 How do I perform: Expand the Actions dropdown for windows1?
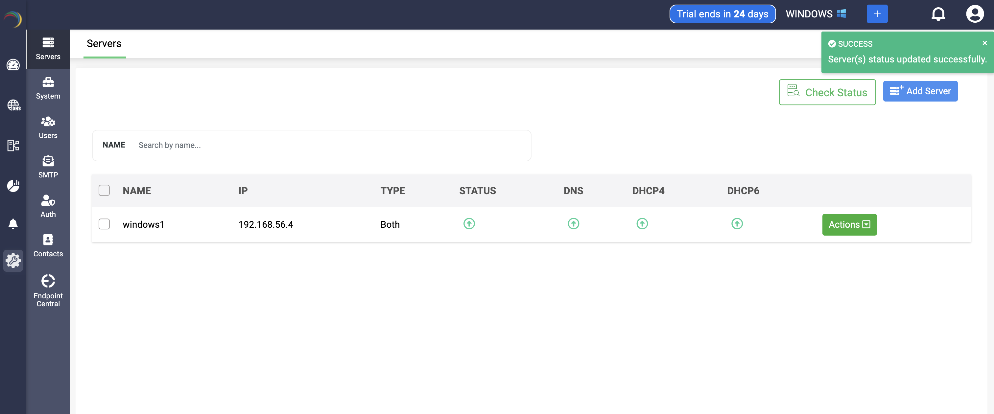(849, 224)
